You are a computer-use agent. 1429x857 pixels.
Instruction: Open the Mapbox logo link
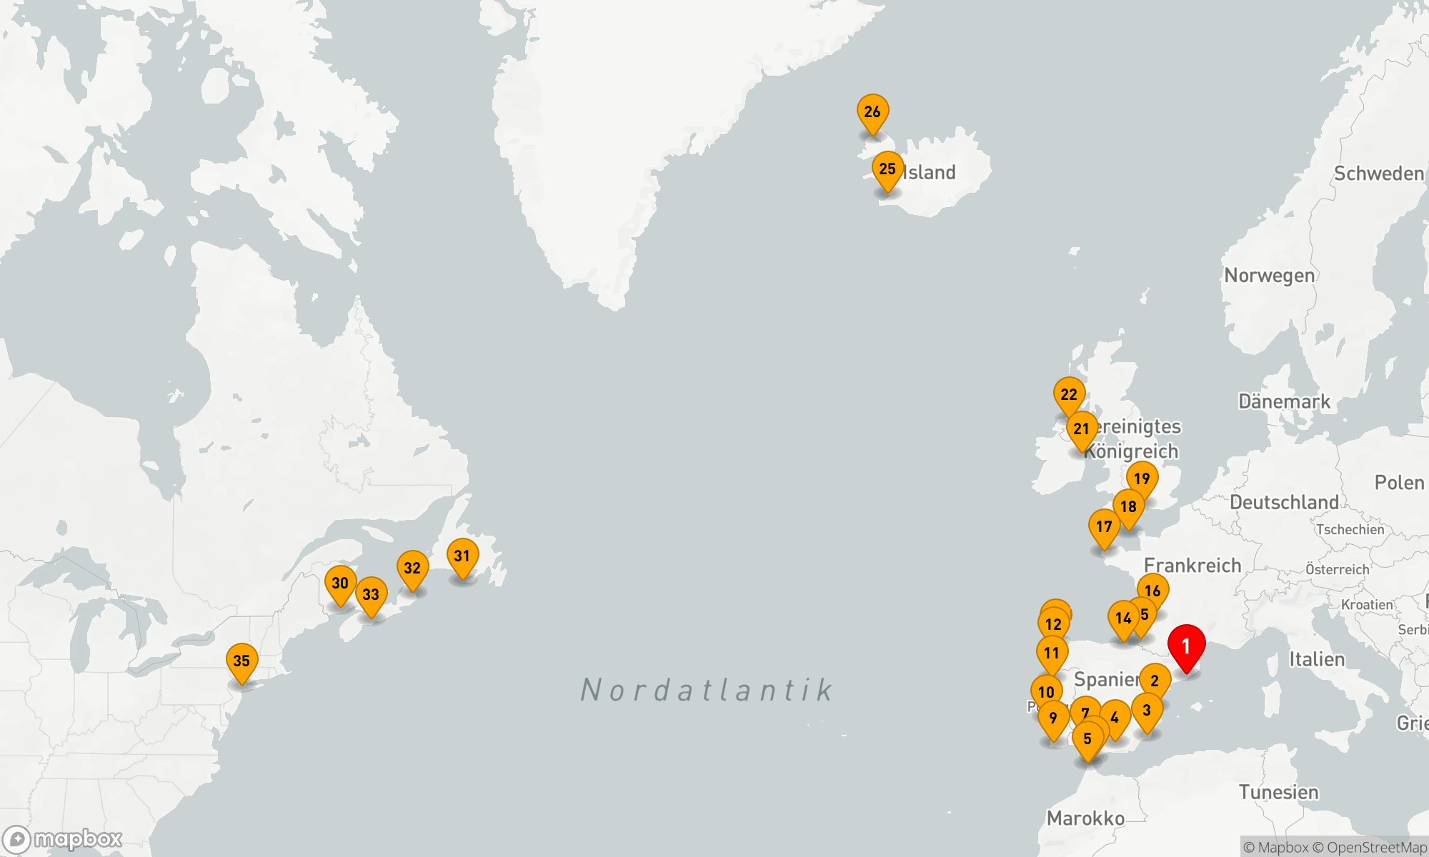[x=63, y=839]
